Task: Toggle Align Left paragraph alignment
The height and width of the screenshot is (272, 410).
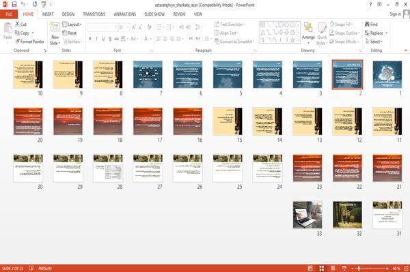Action: coord(159,39)
